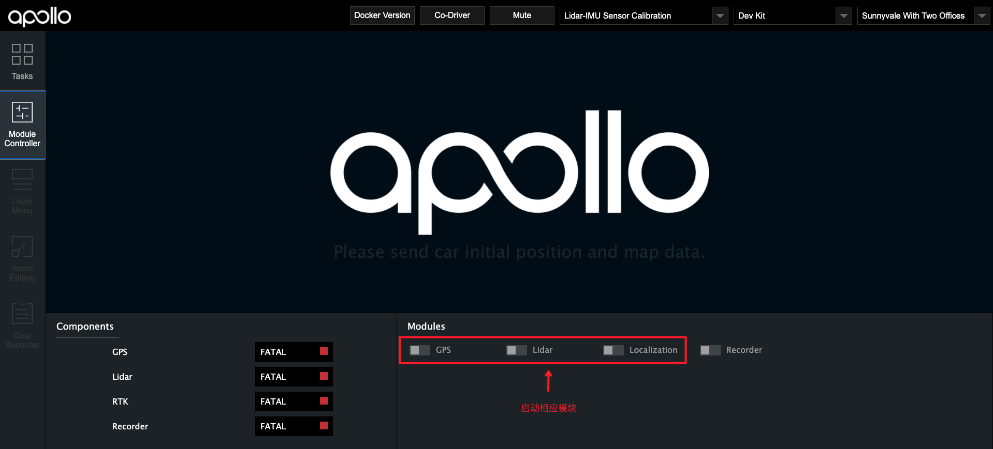This screenshot has width=993, height=449.
Task: Click the 'Please send car initial position' message
Action: click(x=519, y=252)
